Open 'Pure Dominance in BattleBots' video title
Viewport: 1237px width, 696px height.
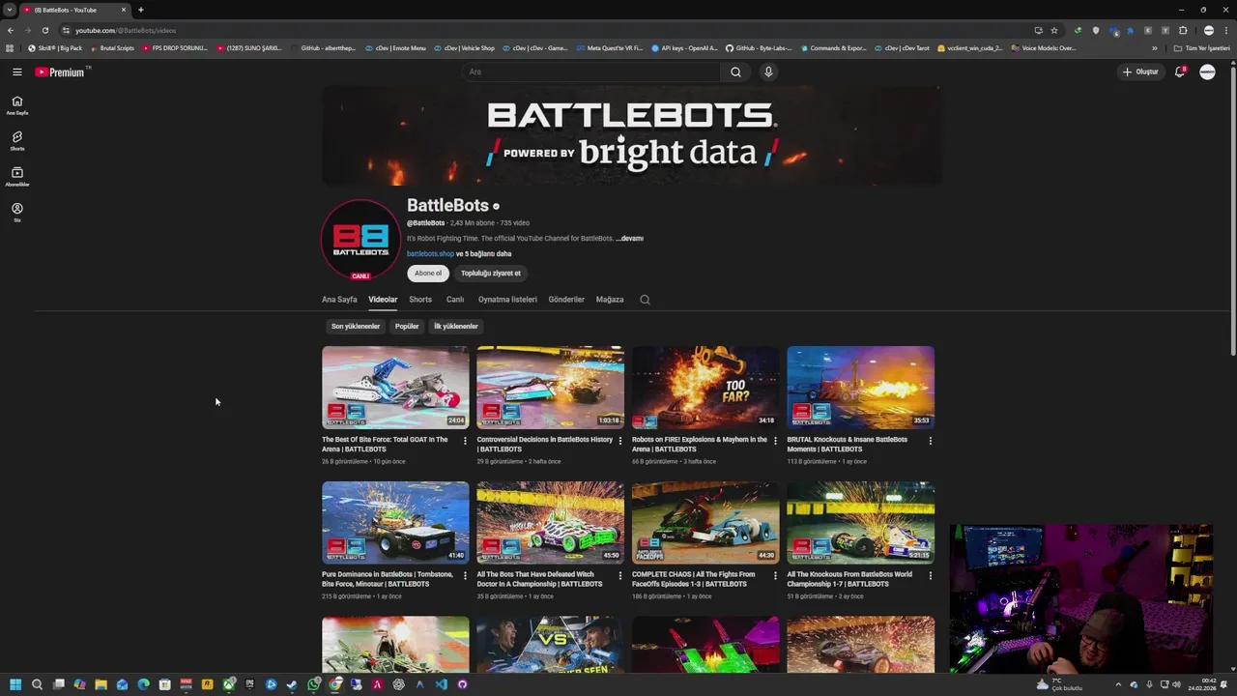pos(388,580)
